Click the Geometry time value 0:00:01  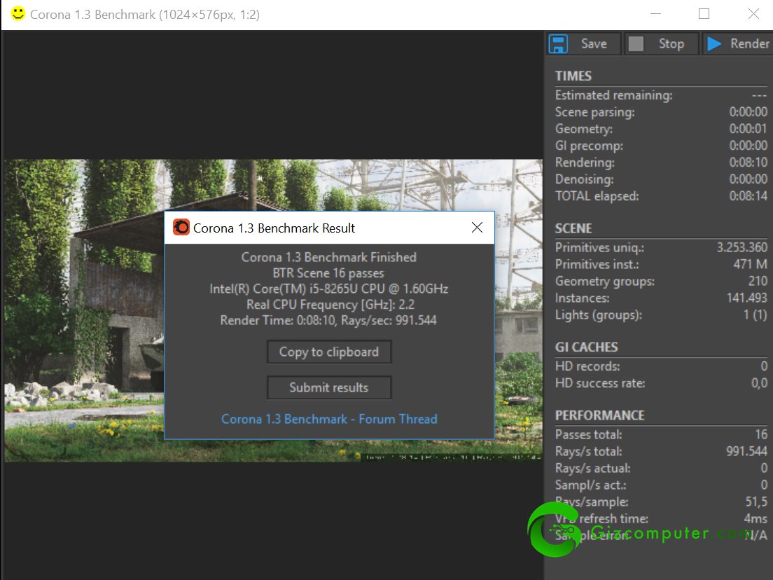[x=748, y=129]
